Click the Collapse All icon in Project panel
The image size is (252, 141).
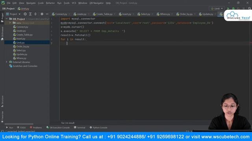[x=35, y=14]
